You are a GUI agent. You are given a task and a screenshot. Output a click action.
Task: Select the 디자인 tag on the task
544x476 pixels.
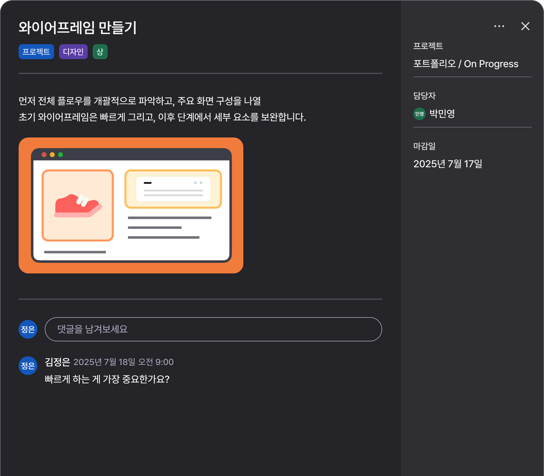coord(73,52)
